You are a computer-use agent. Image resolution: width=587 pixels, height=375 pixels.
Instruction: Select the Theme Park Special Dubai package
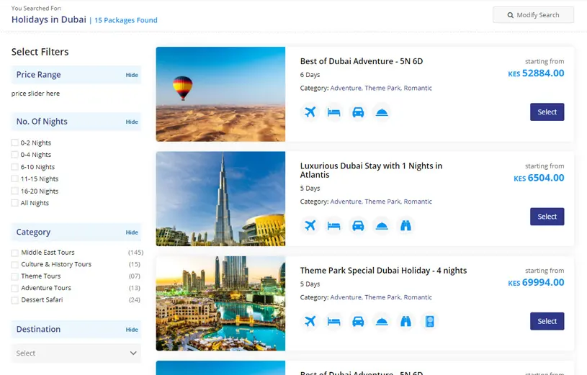547,321
